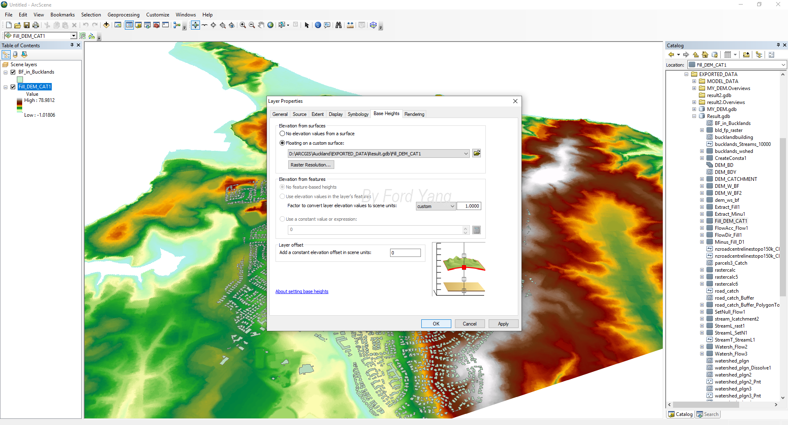Click the Full Extent globe icon
Viewport: 788px width, 425px height.
[270, 25]
